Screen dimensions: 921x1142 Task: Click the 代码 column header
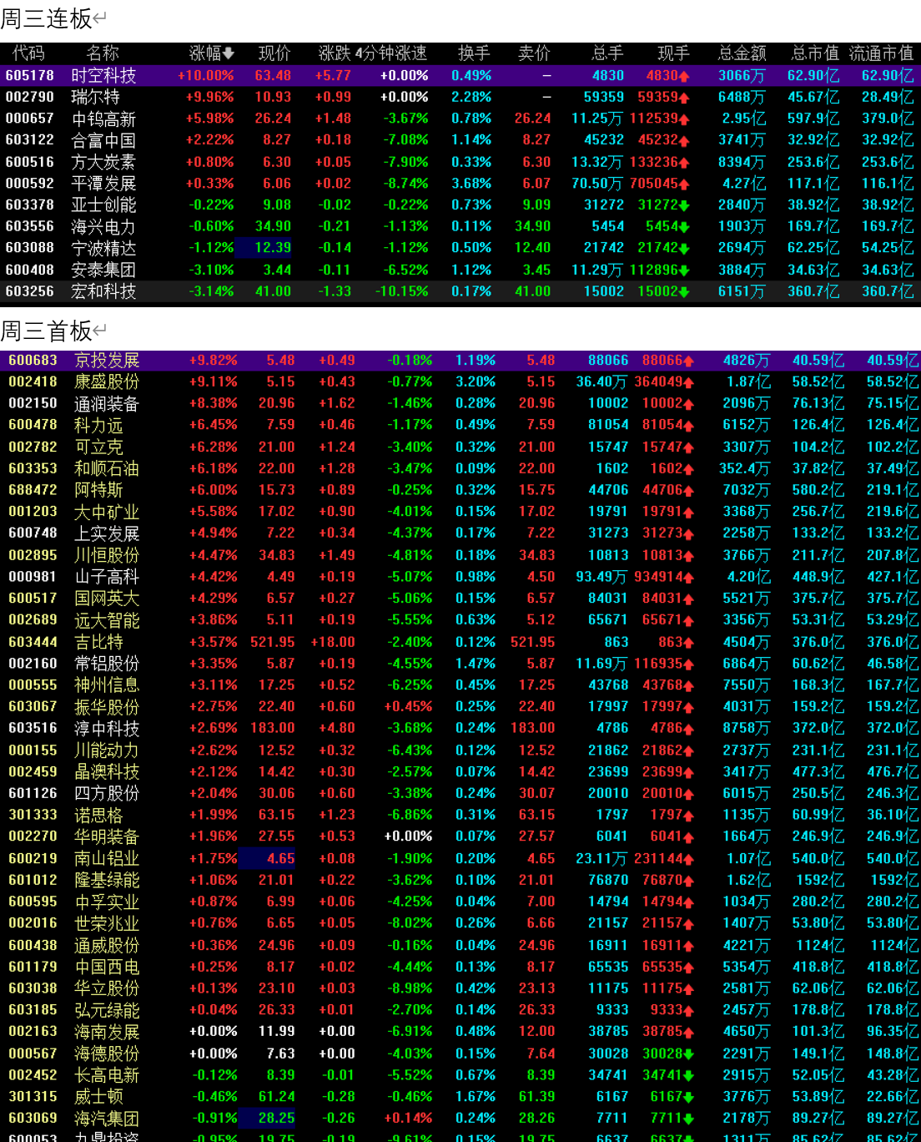[28, 53]
